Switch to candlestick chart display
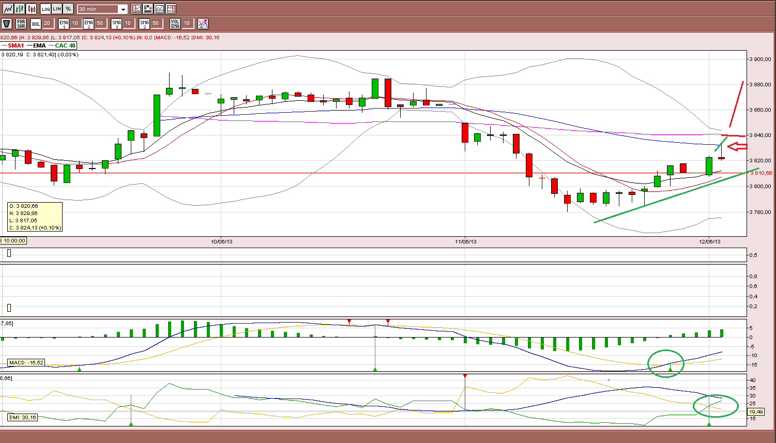 (32, 9)
